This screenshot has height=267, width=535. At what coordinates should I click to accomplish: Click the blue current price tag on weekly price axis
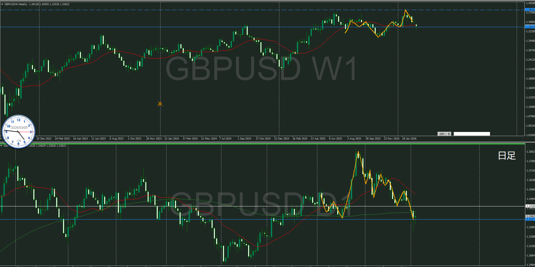tap(530, 27)
